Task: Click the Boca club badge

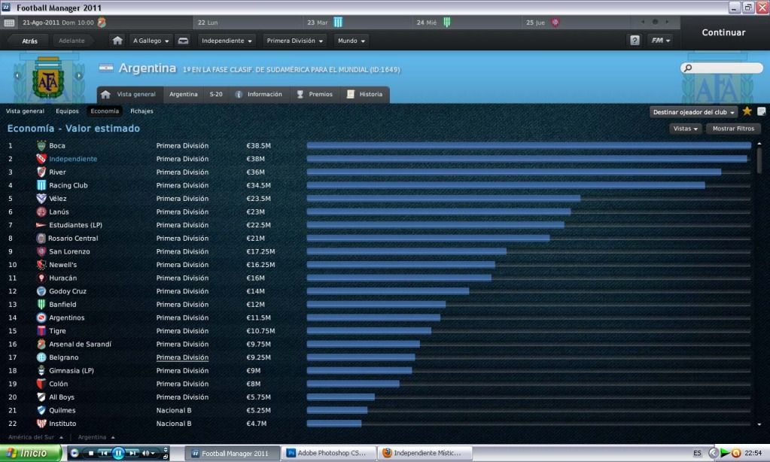Action: 41,146
